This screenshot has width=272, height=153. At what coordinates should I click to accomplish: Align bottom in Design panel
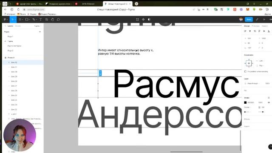pyautogui.click(x=269, y=31)
